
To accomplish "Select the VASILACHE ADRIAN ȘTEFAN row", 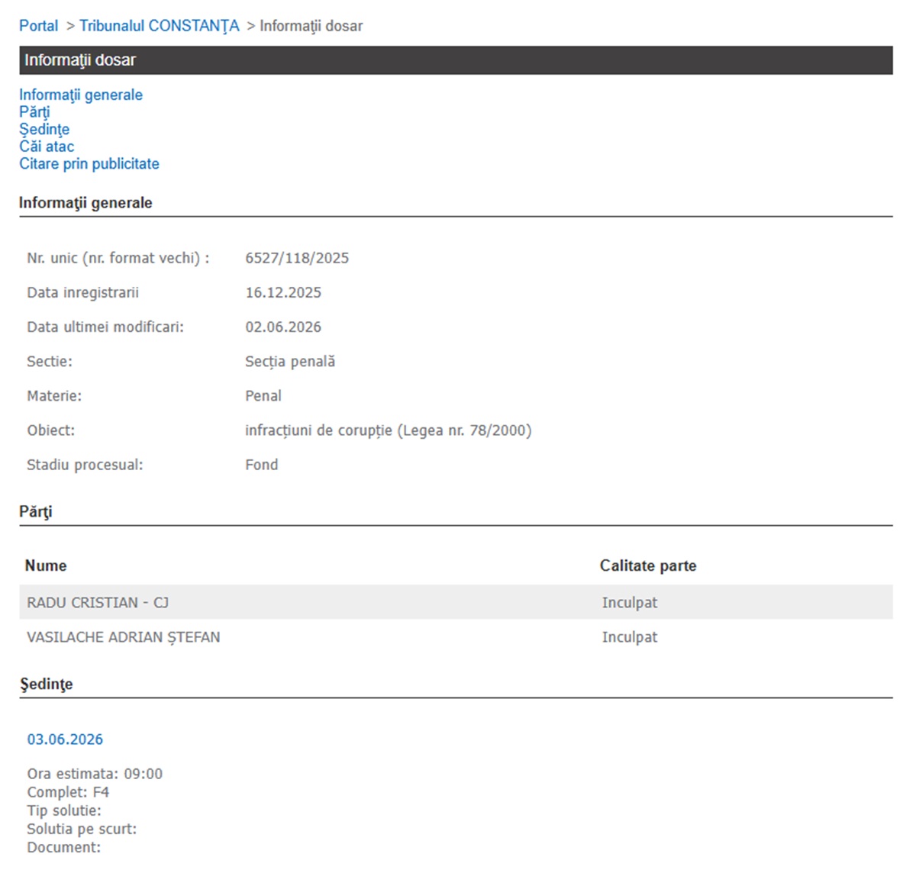I will 456,636.
